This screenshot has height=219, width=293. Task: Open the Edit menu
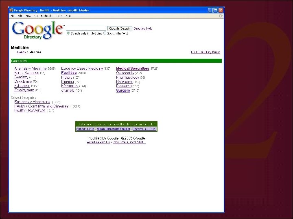[20, 16]
